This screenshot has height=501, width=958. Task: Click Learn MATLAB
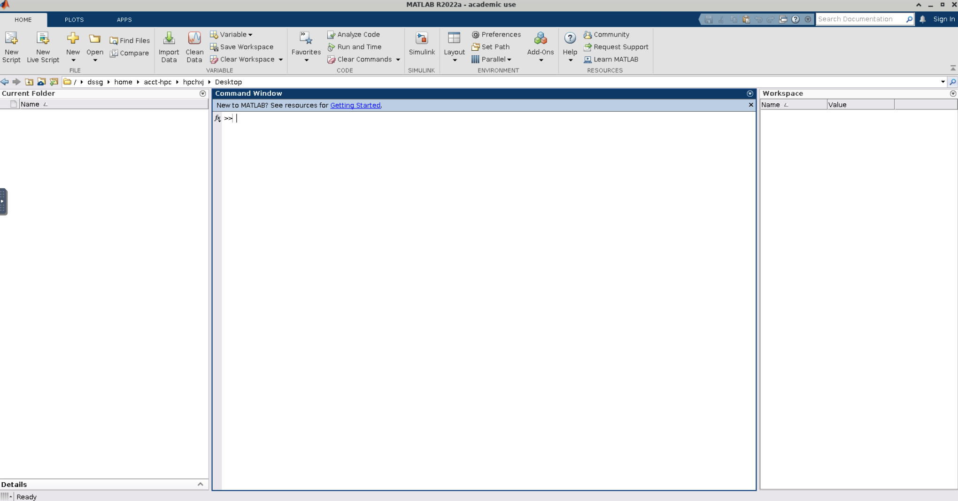click(611, 60)
